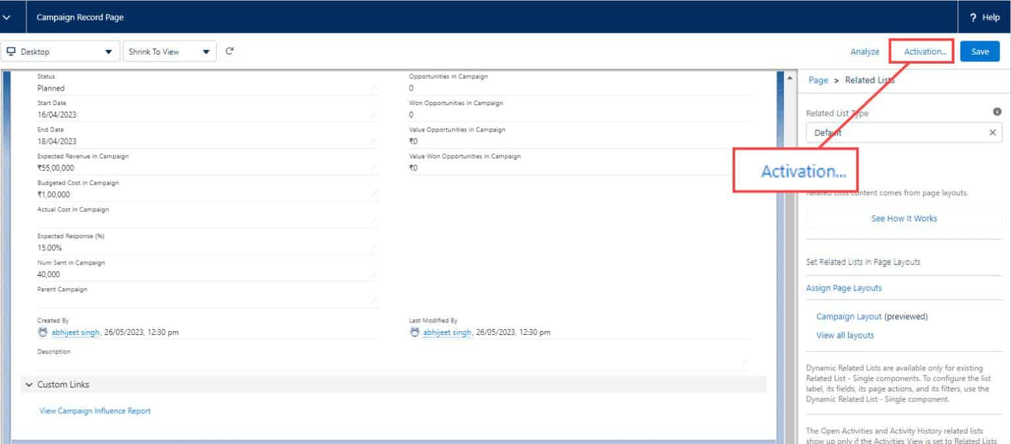The width and height of the screenshot is (1011, 444).
Task: Click the 16/04/2023 start date value
Action: [x=57, y=114]
